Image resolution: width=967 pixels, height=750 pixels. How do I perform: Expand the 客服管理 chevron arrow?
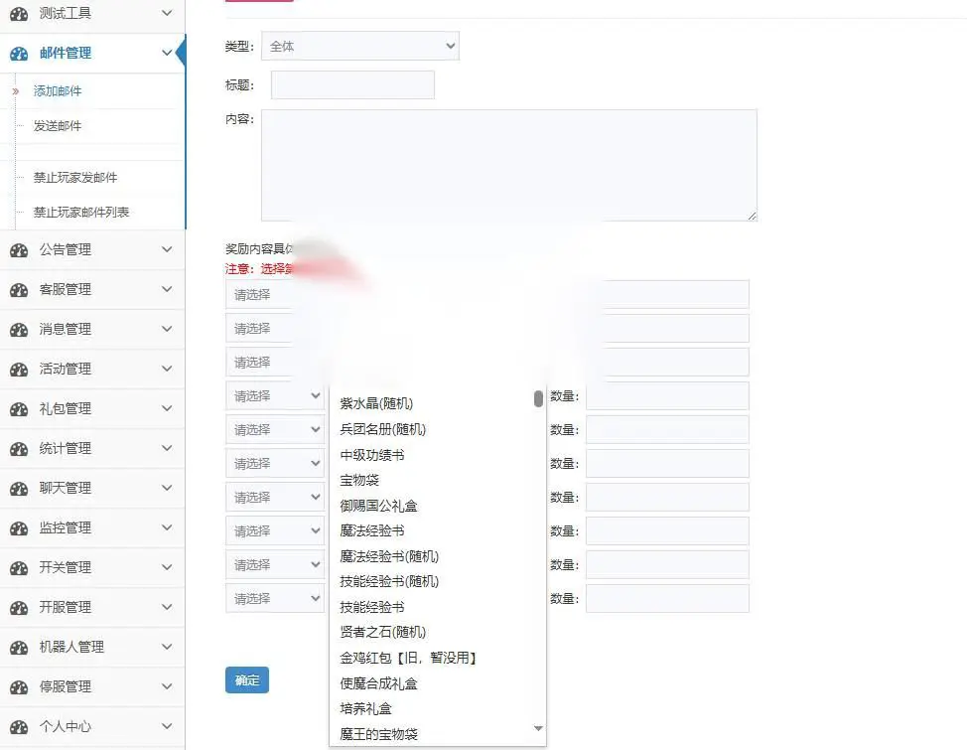click(167, 289)
